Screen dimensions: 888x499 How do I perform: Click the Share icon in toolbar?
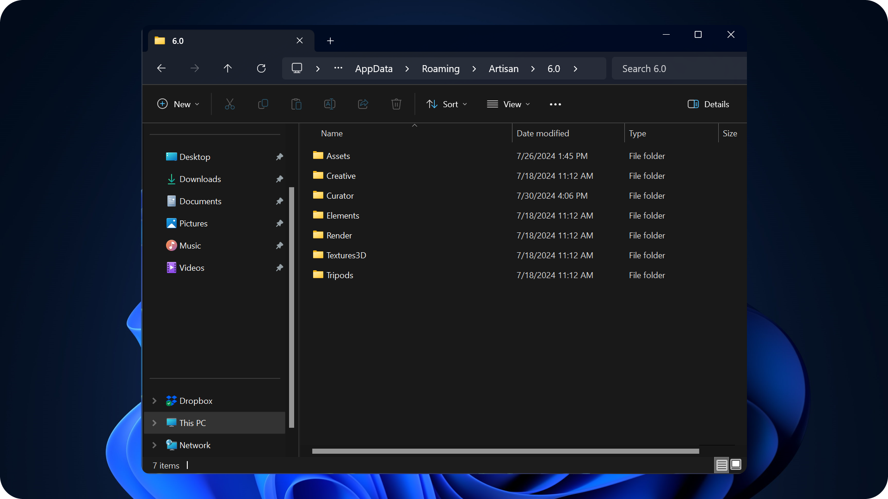point(363,104)
